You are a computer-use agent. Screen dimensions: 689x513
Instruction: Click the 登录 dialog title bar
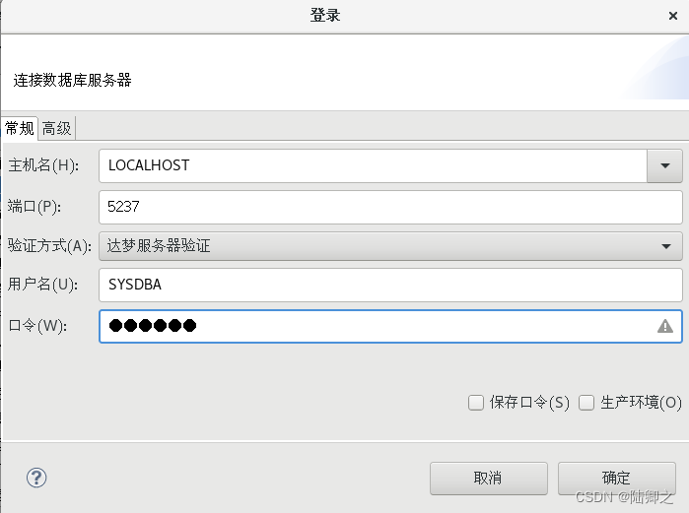click(325, 16)
